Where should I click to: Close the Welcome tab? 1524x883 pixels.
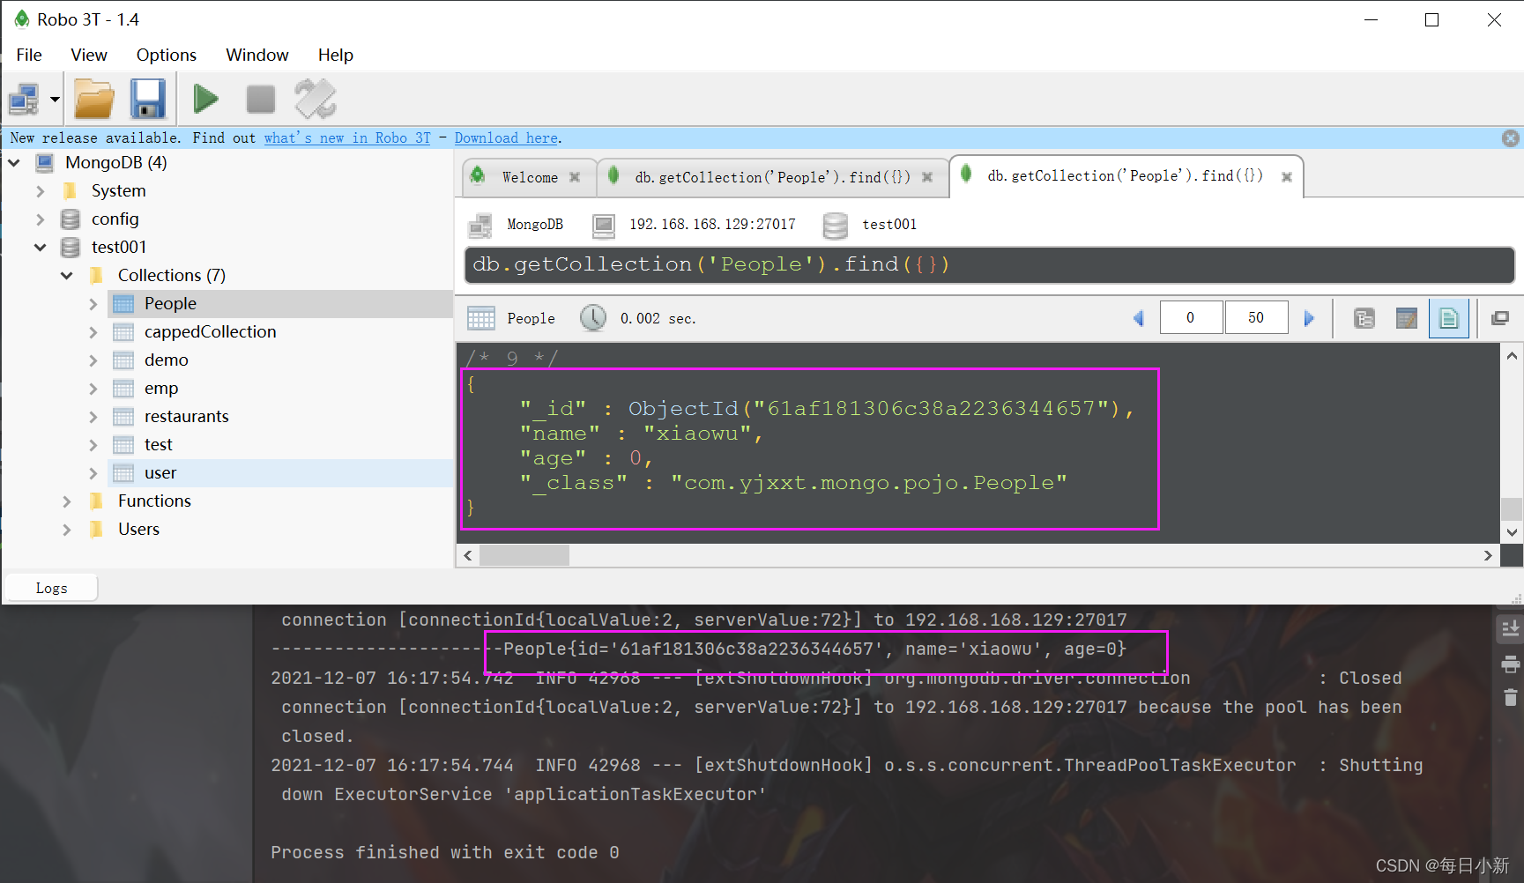575,177
